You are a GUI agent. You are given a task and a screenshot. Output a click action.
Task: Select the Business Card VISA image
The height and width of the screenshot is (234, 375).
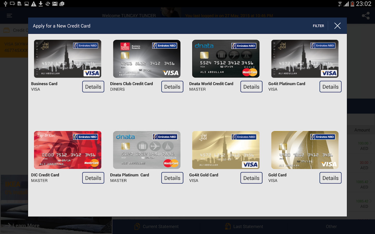click(x=68, y=59)
